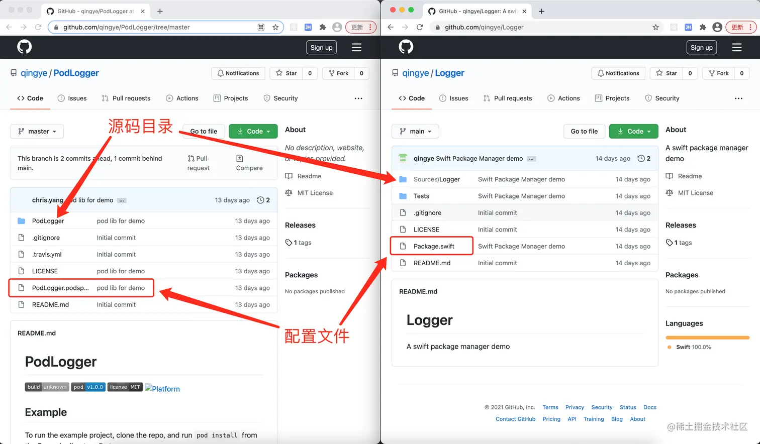Open Pull request link in PodLogger branch info
The width and height of the screenshot is (760, 444).
[198, 163]
